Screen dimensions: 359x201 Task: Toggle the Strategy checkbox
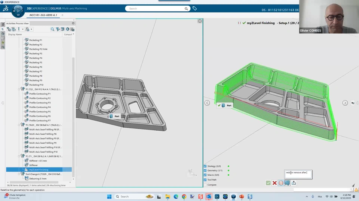tap(205, 166)
